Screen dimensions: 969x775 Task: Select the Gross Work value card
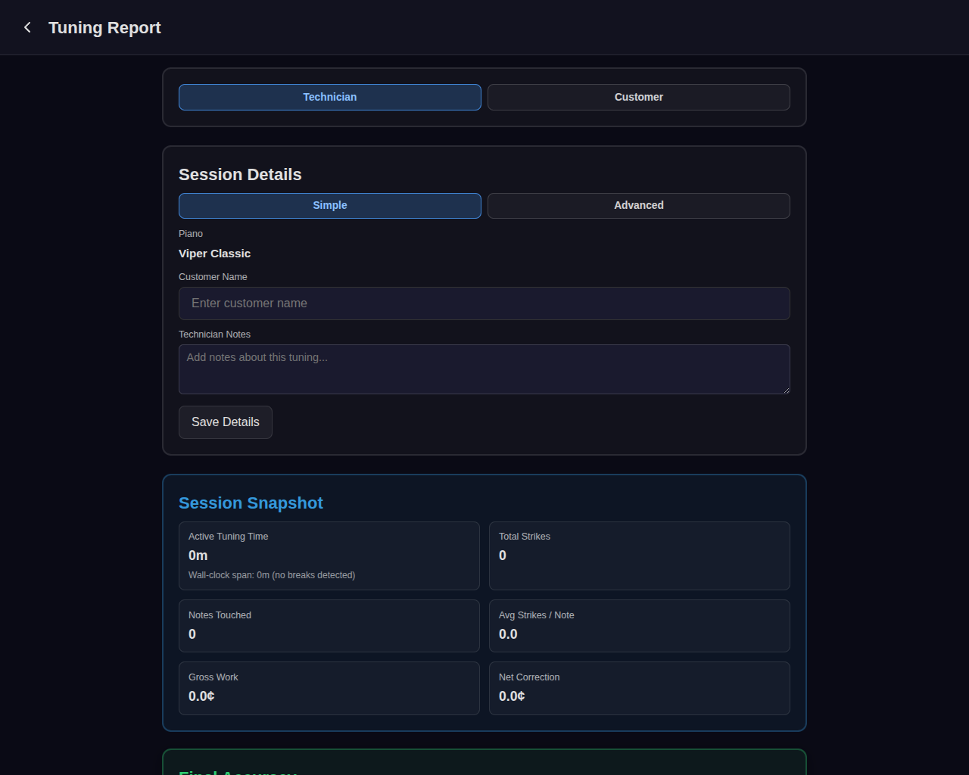coord(329,688)
